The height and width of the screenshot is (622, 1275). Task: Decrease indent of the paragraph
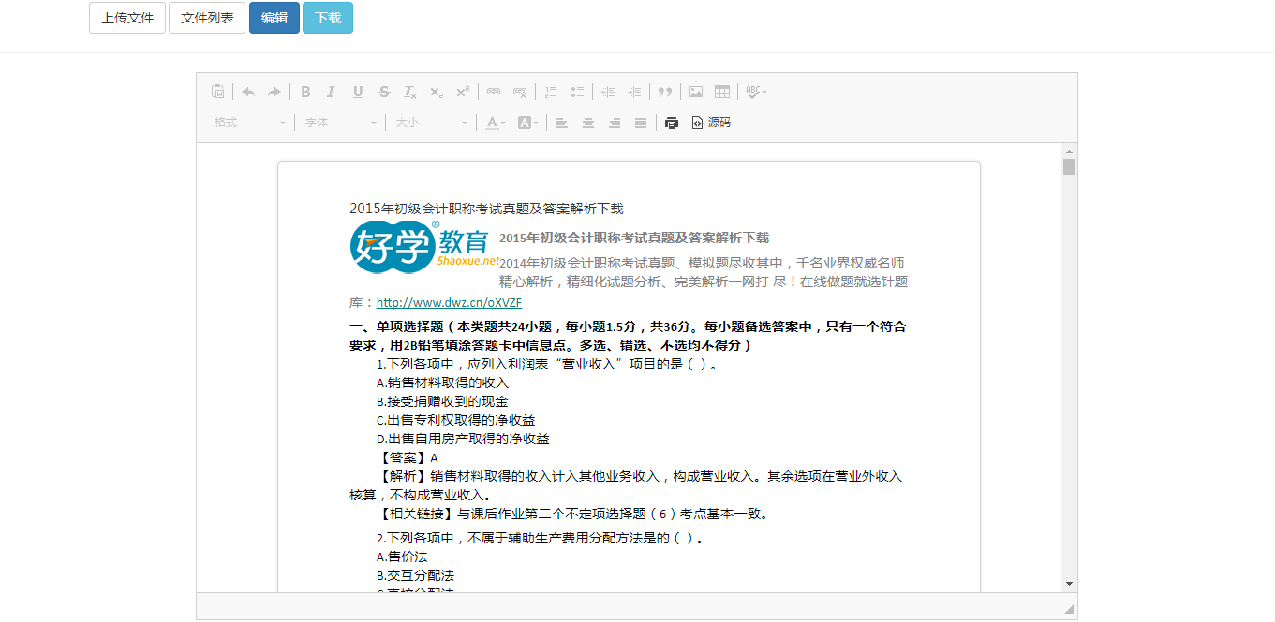click(x=608, y=92)
